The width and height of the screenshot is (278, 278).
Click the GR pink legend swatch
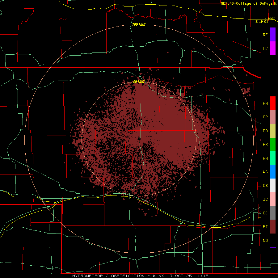click(273, 117)
